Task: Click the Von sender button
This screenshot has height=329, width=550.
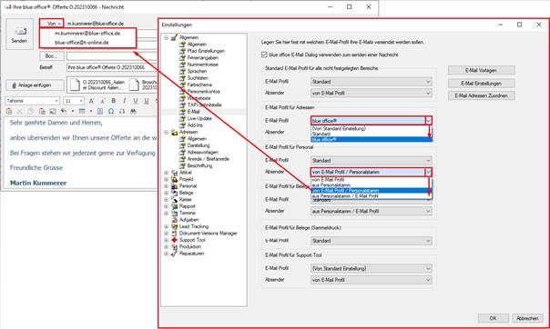Action: pos(52,24)
